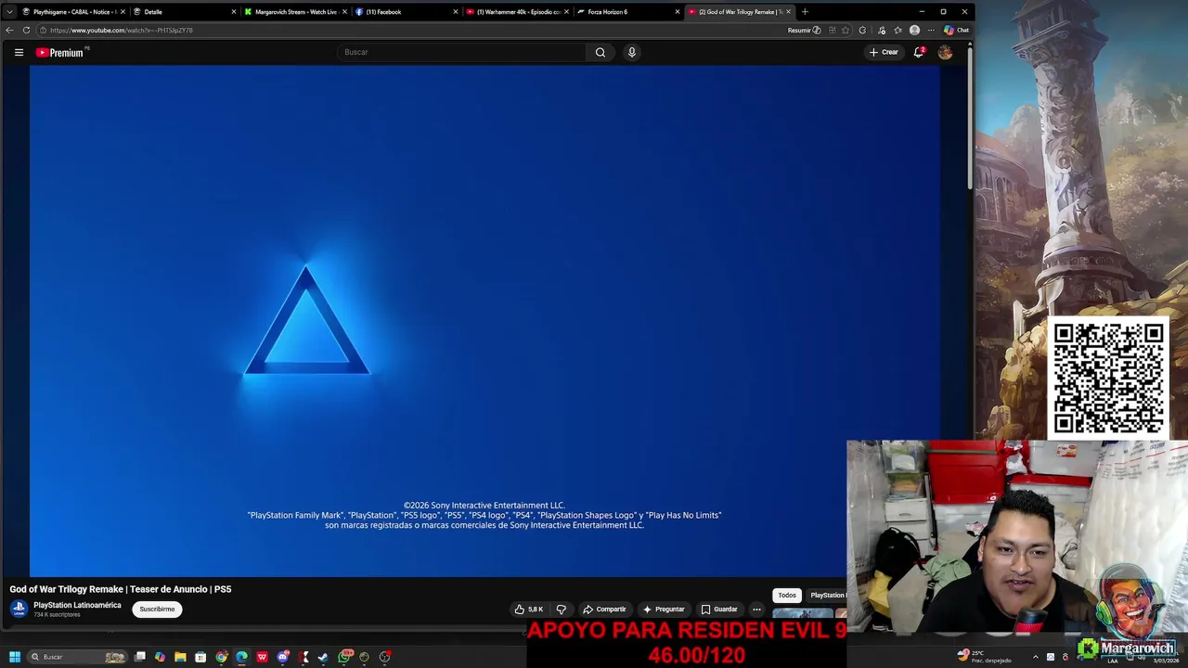Image resolution: width=1188 pixels, height=668 pixels.
Task: Open the YouTube account avatar menu
Action: (945, 52)
